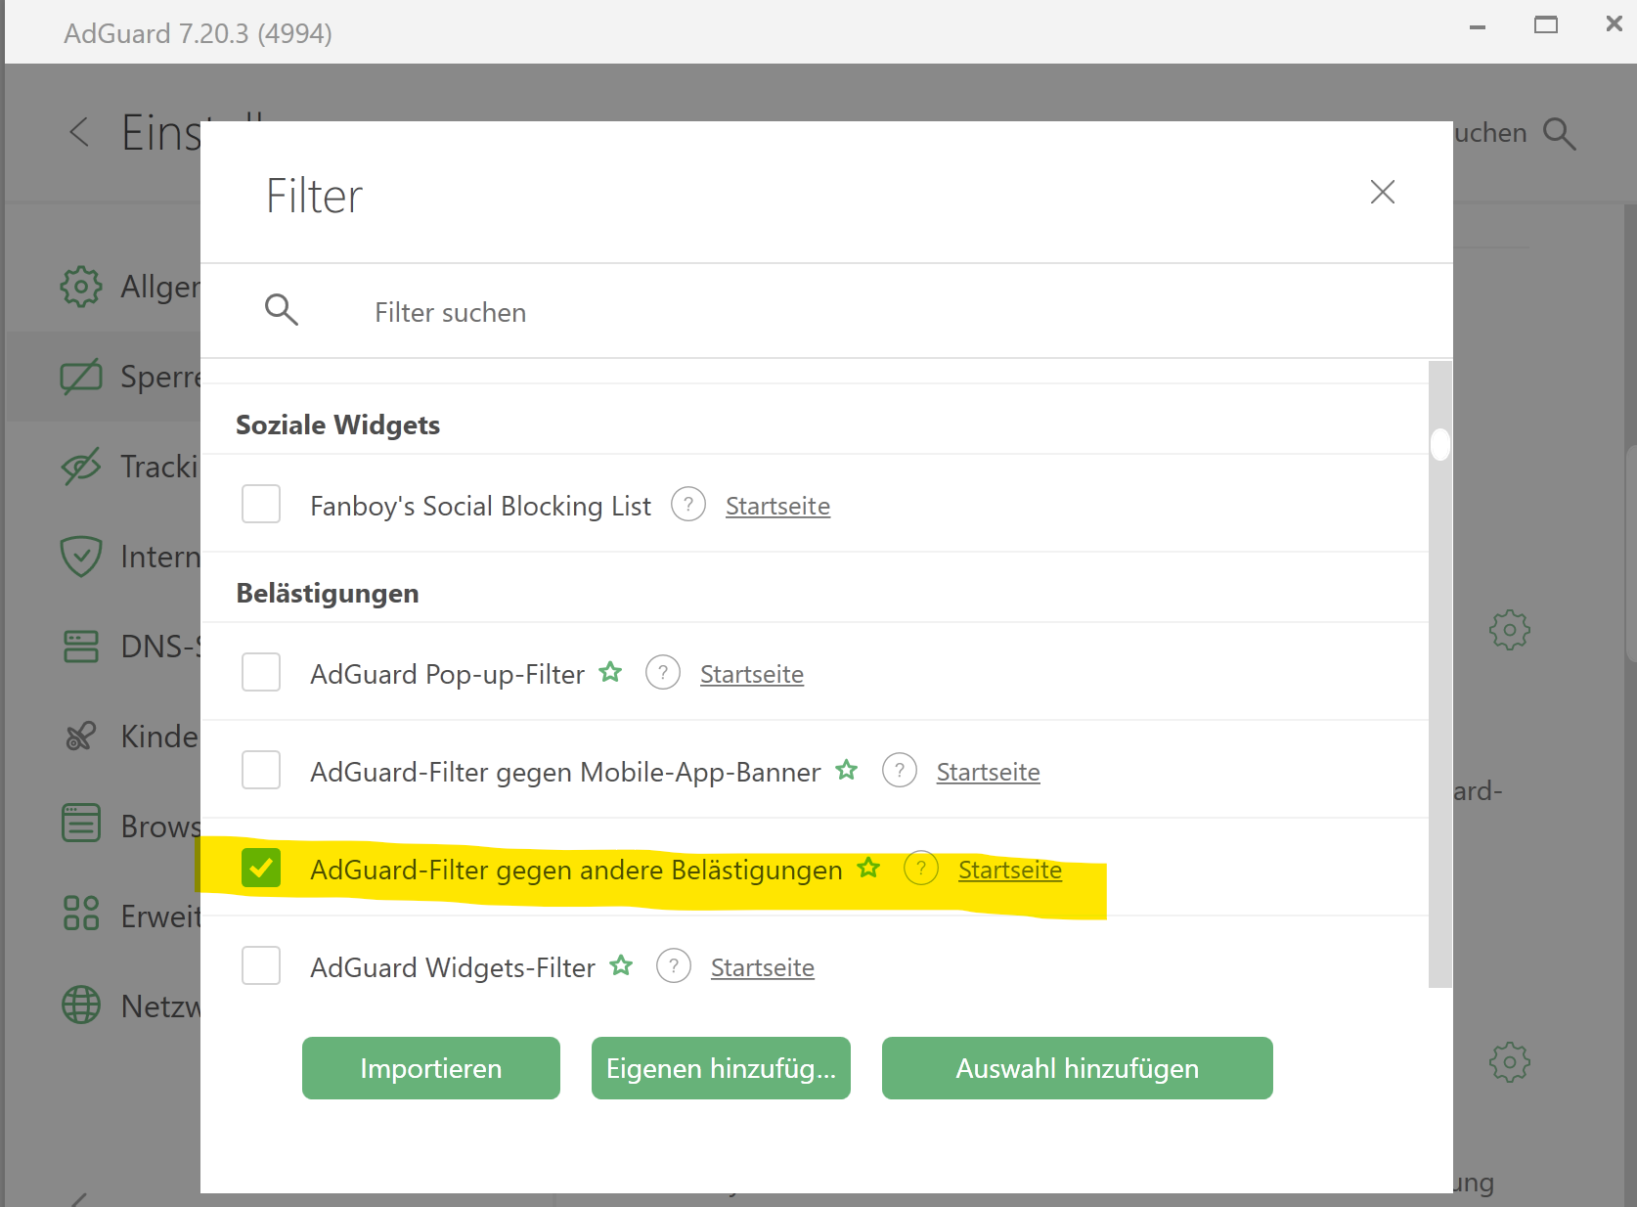Select Sperren icon in sidebar
The image size is (1637, 1207).
point(80,377)
